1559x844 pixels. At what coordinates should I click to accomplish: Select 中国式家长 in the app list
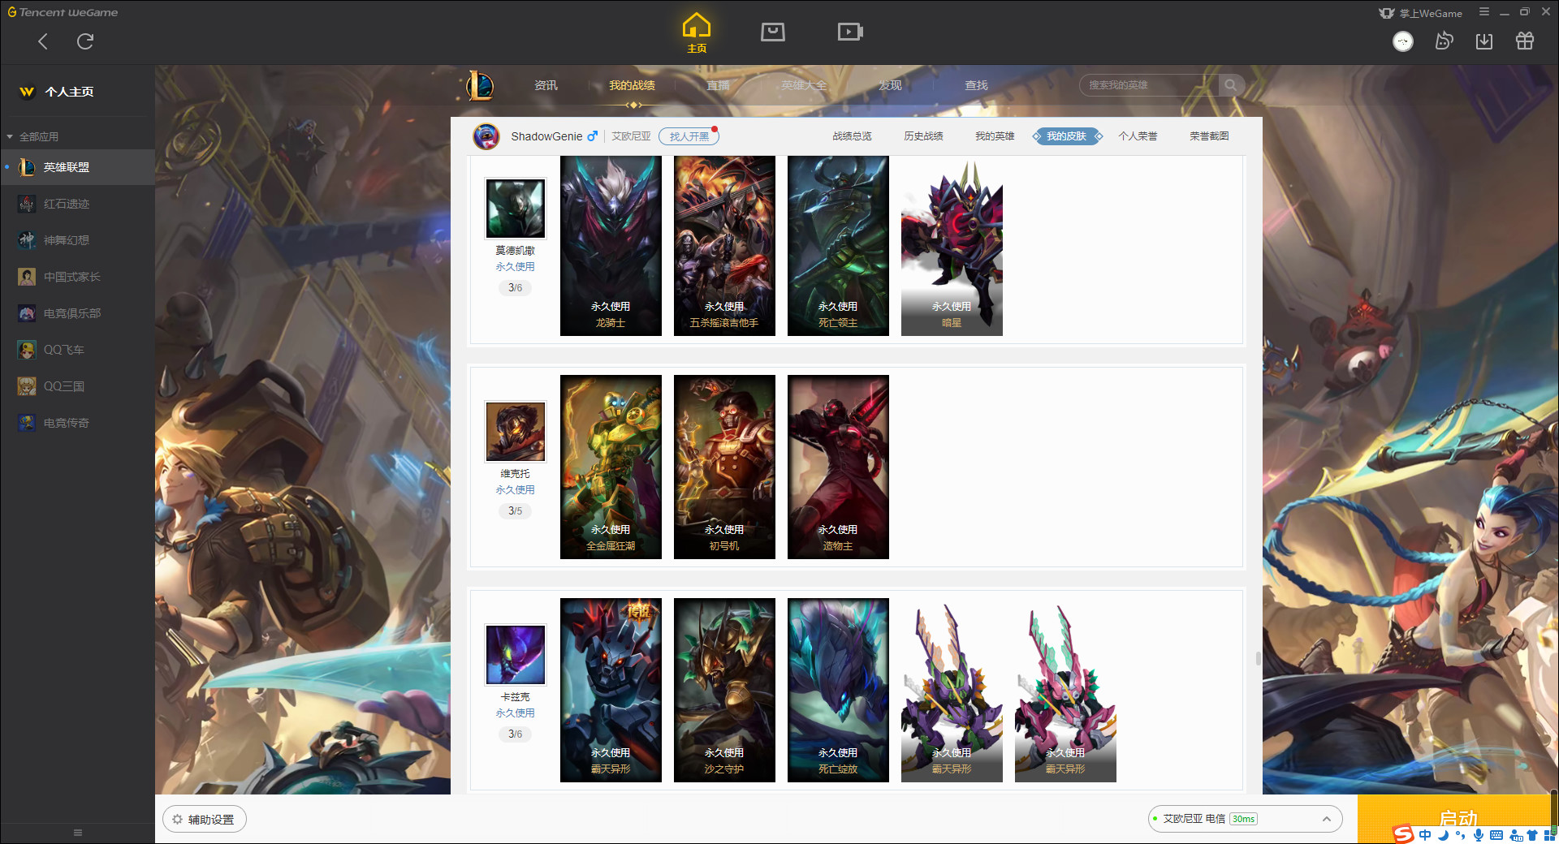(x=77, y=277)
